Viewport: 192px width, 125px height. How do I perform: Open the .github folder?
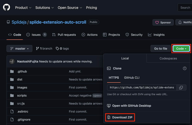click(22, 71)
